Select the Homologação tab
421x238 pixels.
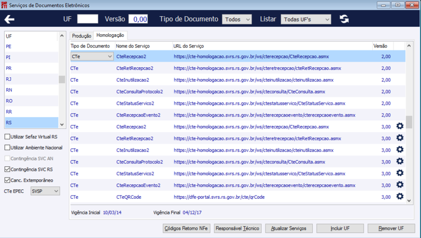pos(111,35)
